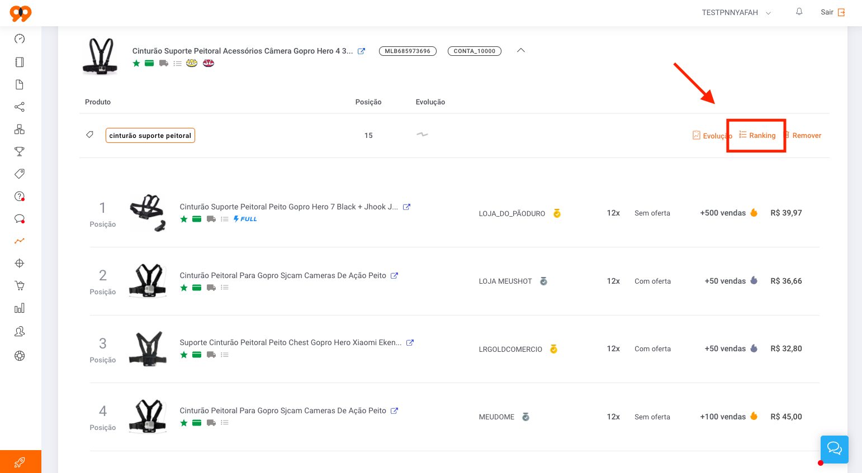Open the lifebuoy support icon in sidebar
Screen dimensions: 862x473
(x=20, y=356)
